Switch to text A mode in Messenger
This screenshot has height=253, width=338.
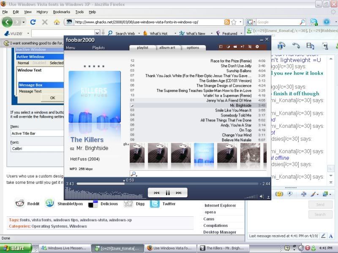(x=331, y=236)
